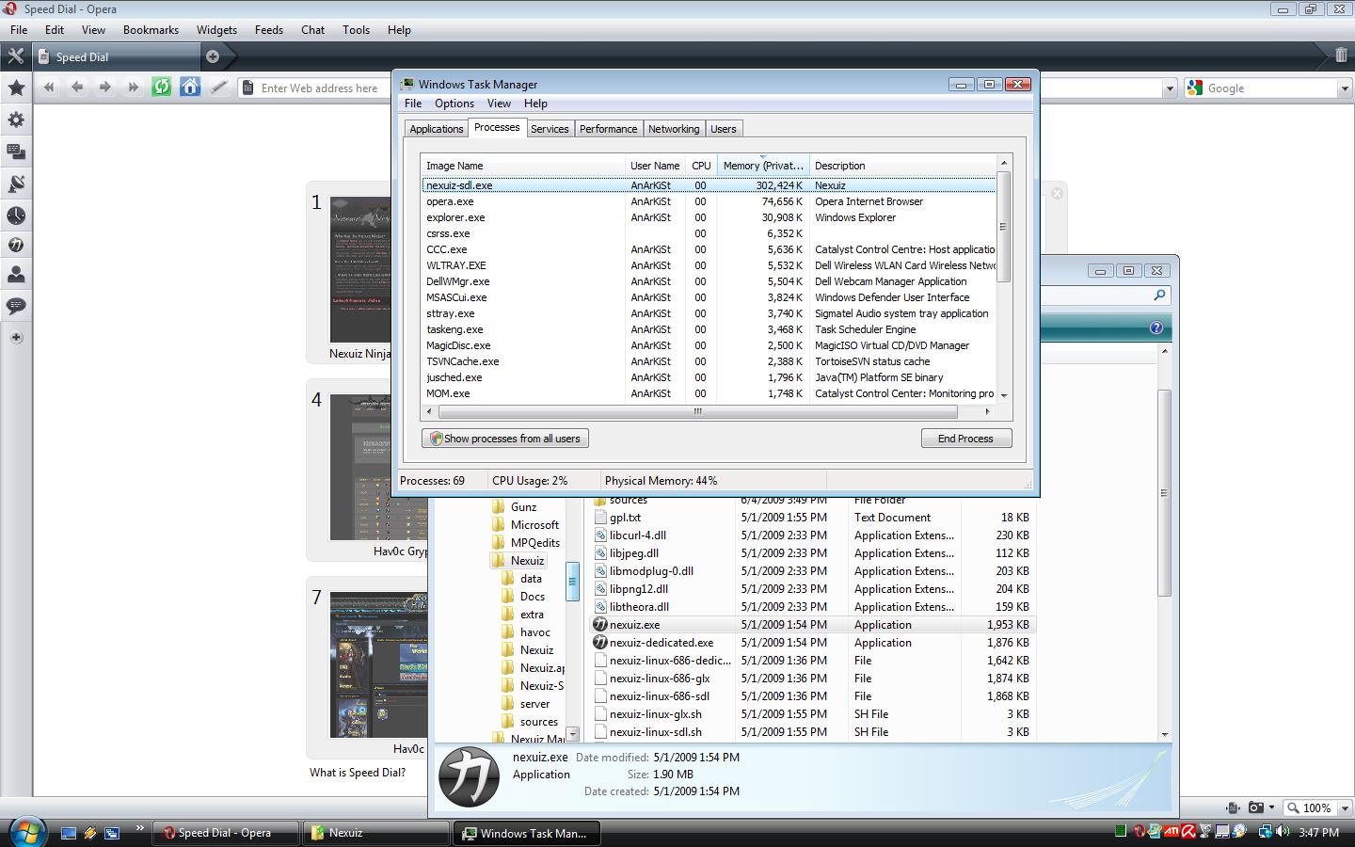Click the End Process button
The width and height of the screenshot is (1355, 847).
pos(966,439)
